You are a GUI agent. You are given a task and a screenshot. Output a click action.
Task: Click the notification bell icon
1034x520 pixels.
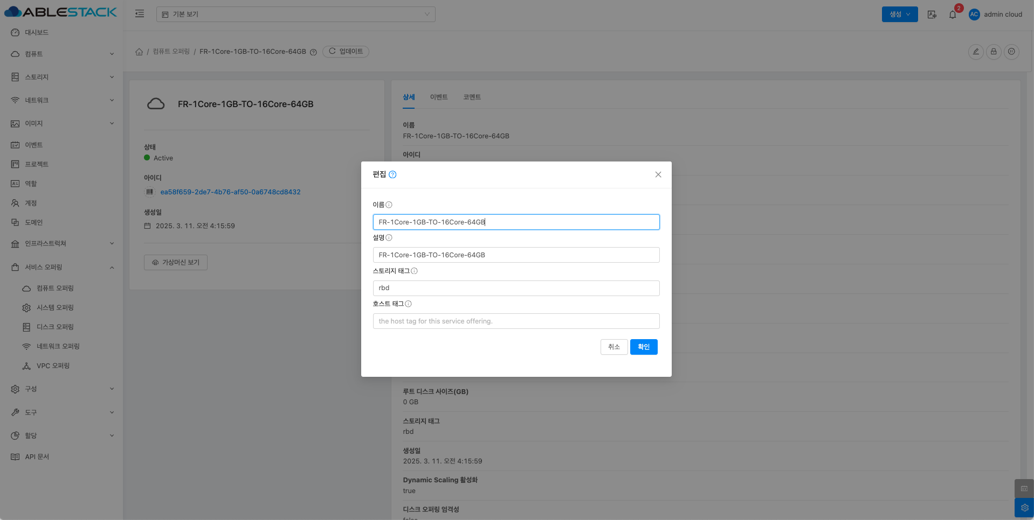coord(953,15)
